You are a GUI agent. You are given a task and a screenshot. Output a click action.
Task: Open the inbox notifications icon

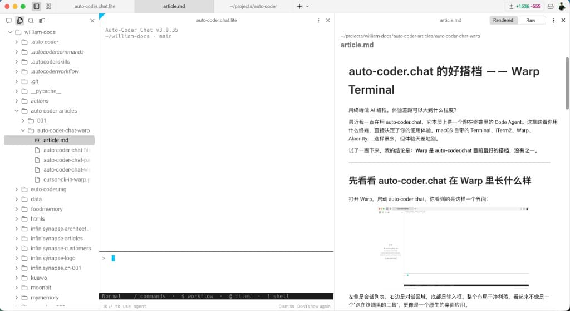click(551, 6)
